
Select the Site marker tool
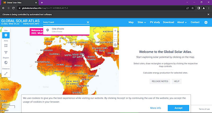point(6,35)
